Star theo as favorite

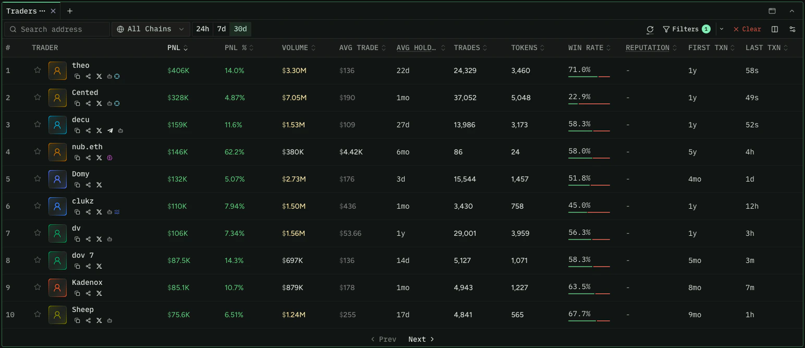[38, 70]
